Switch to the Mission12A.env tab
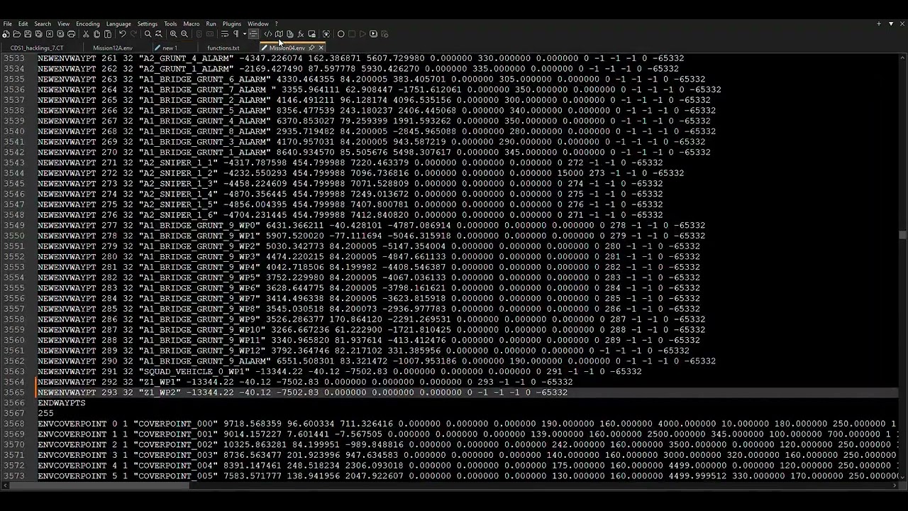Viewport: 908px width, 511px height. (x=113, y=48)
